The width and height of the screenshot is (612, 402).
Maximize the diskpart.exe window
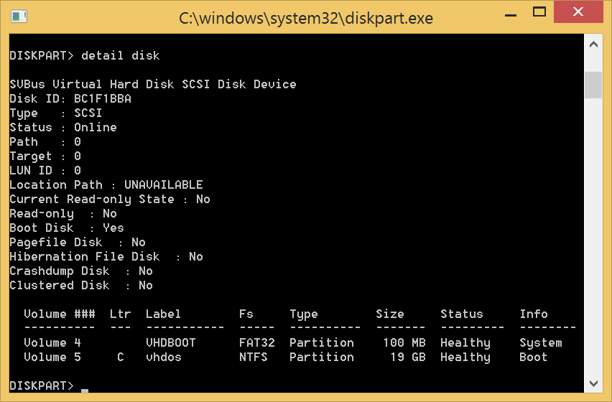pos(539,12)
